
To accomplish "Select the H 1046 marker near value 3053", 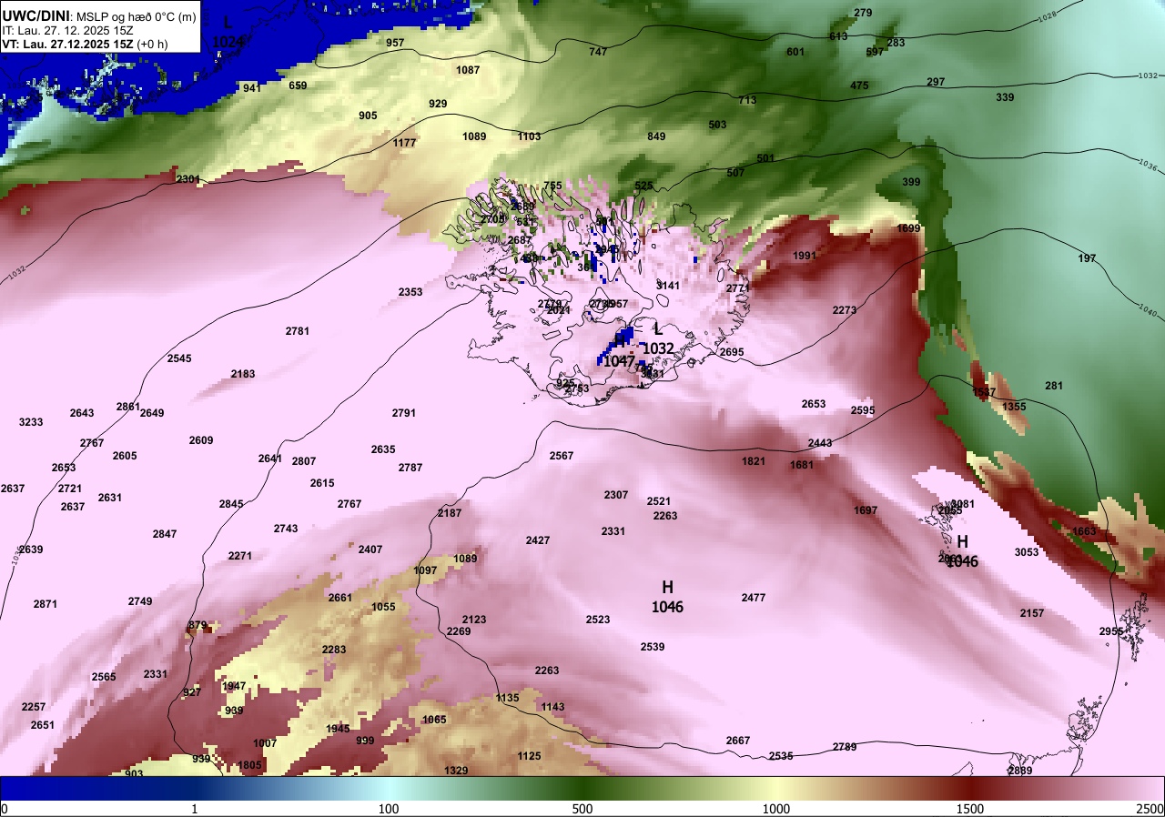I will click(962, 552).
